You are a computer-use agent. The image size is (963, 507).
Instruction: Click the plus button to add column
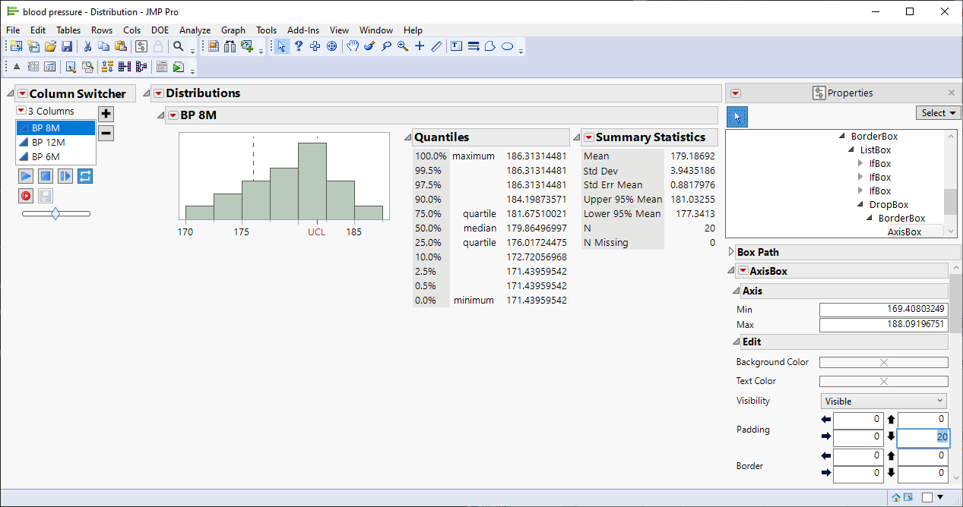click(x=106, y=114)
